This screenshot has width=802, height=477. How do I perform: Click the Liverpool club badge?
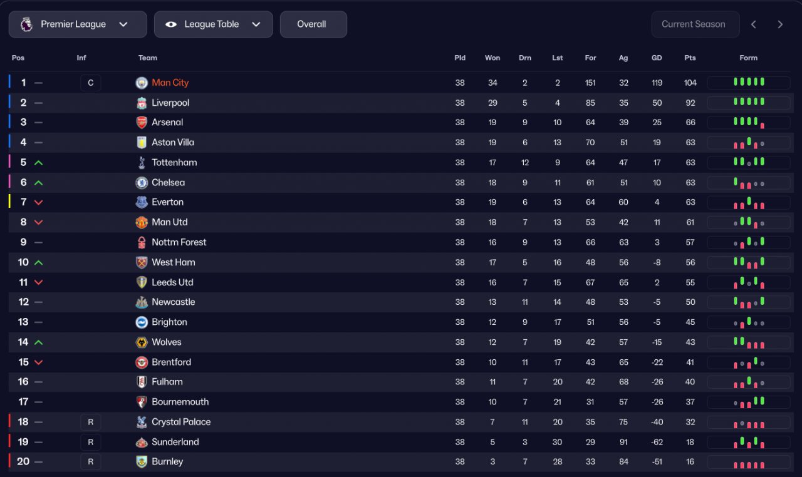point(142,103)
